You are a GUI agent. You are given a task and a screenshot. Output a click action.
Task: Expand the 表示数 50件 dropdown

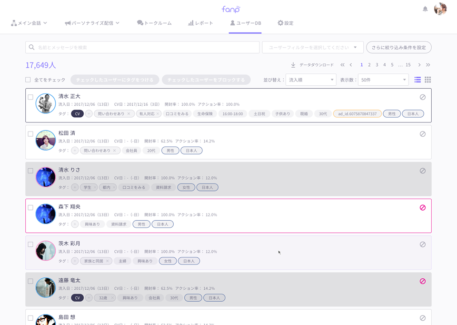point(383,80)
